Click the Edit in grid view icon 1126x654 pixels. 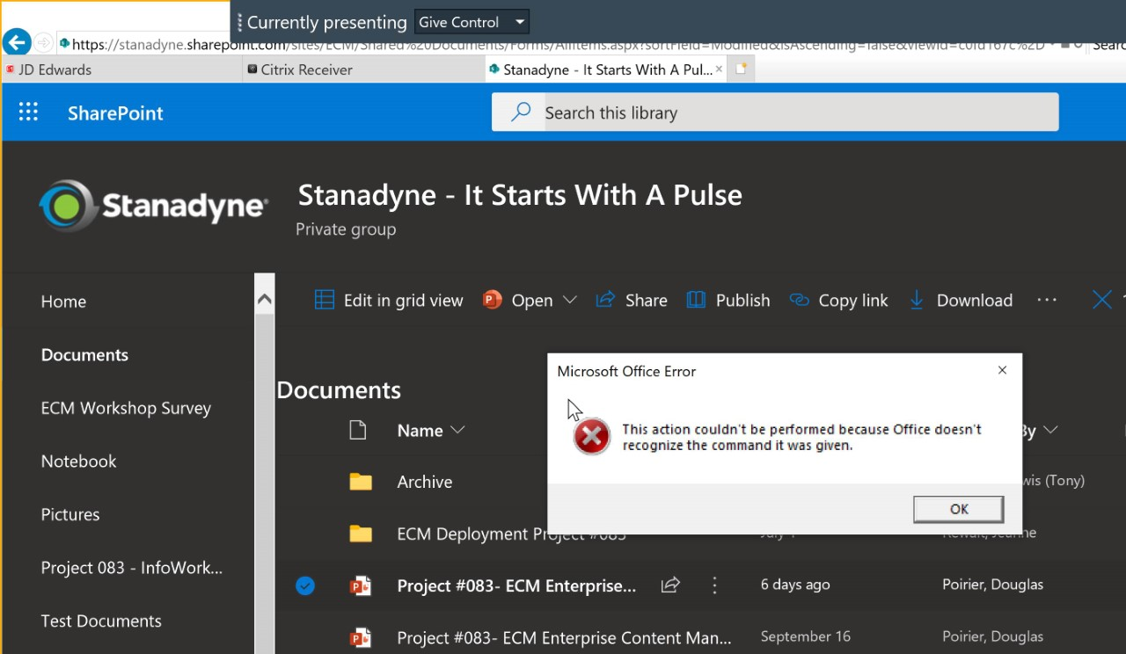[325, 300]
